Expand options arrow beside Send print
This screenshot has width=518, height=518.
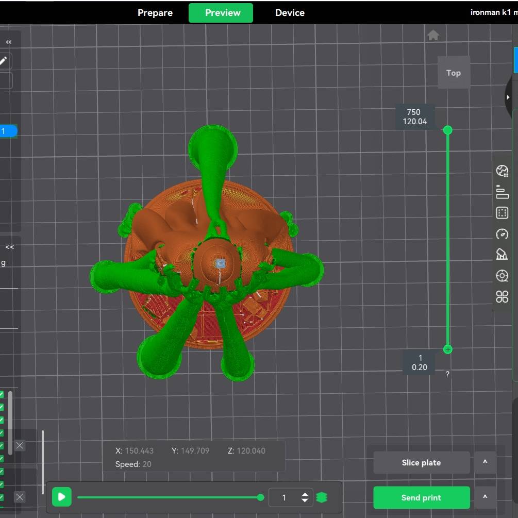485,497
